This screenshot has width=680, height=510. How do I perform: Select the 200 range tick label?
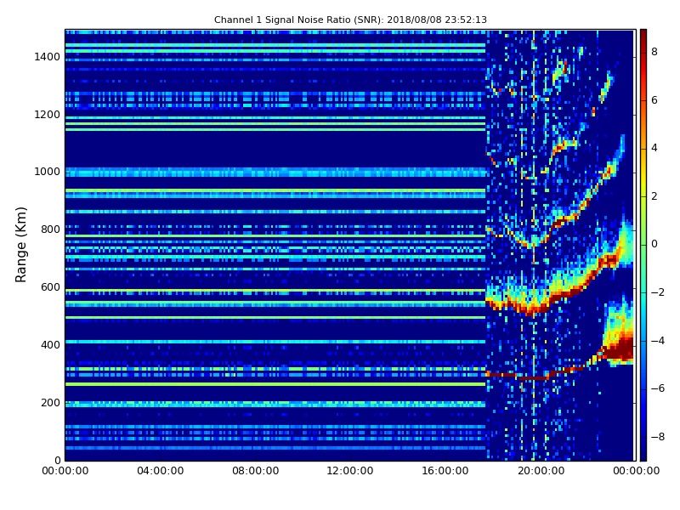[50, 402]
